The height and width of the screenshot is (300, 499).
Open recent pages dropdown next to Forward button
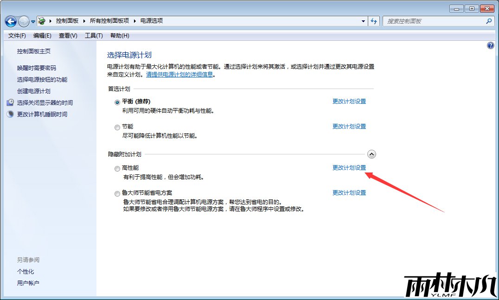[x=33, y=21]
